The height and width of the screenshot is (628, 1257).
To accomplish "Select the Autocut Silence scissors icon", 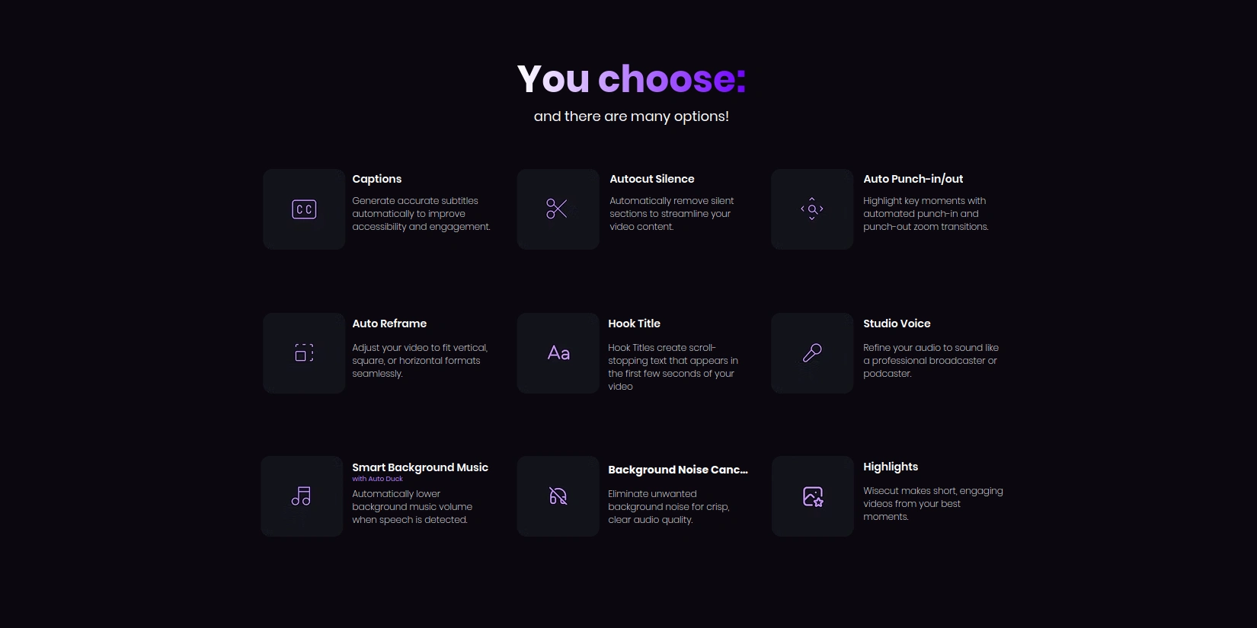I will point(557,209).
